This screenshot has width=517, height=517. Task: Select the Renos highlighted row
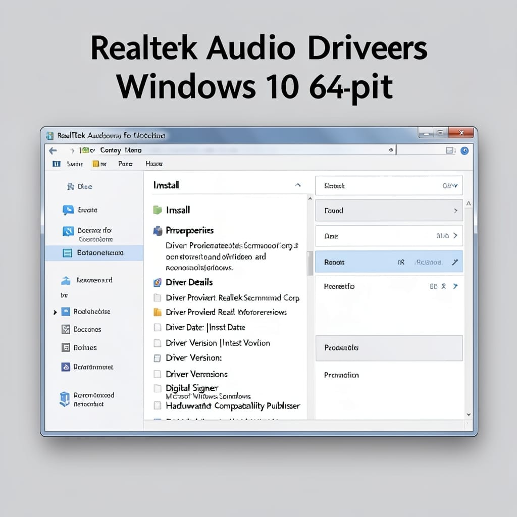(389, 262)
